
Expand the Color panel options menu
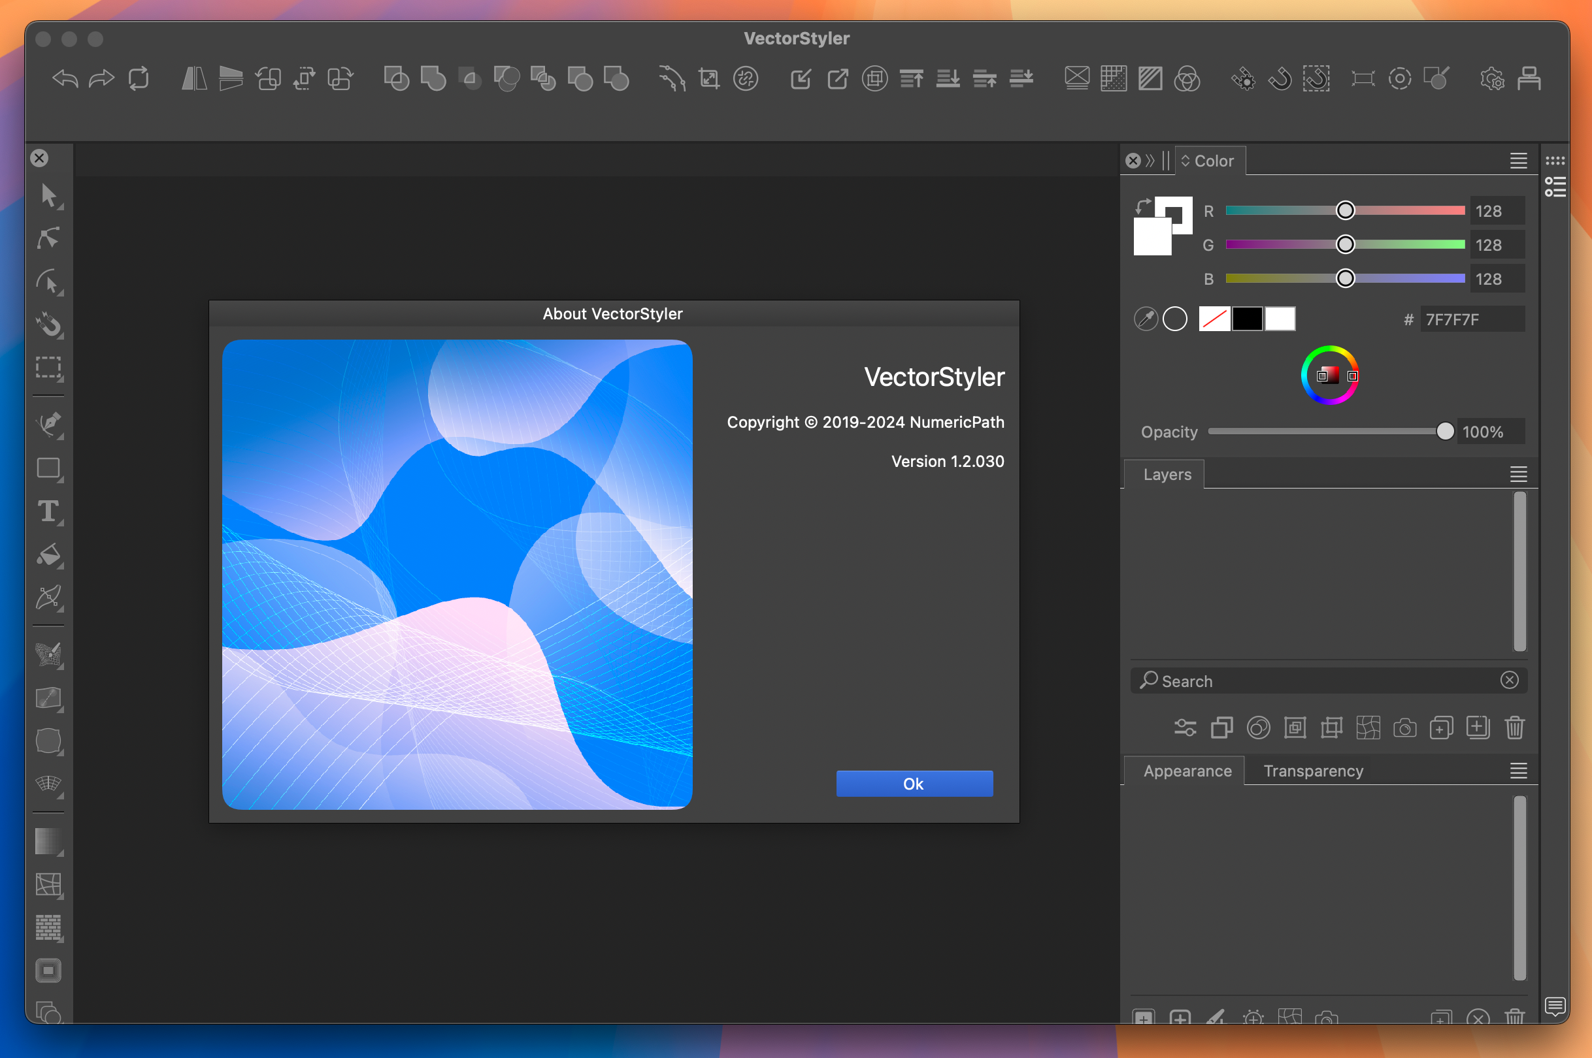[x=1517, y=159]
